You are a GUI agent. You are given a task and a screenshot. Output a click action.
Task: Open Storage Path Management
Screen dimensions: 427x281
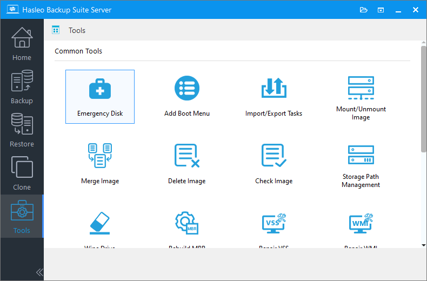(x=361, y=164)
